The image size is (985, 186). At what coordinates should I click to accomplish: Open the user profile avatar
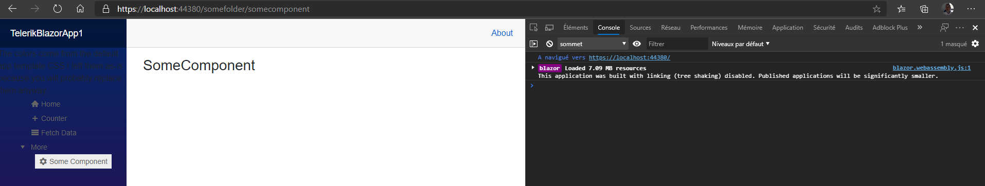click(x=947, y=9)
